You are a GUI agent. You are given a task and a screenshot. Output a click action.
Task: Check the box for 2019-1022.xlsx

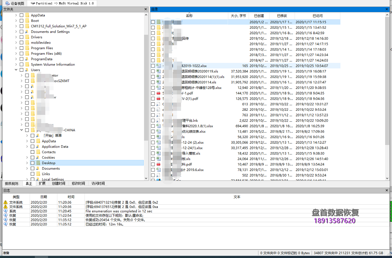coord(153,66)
